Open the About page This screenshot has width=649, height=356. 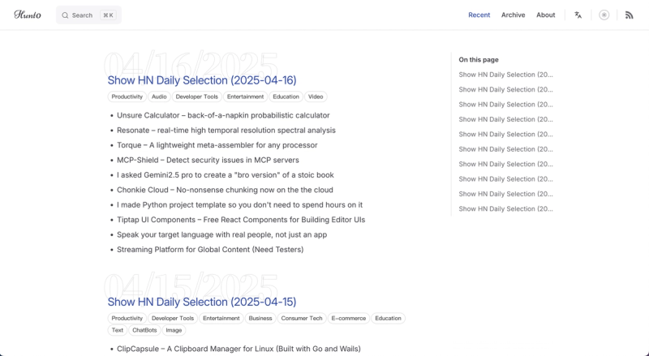545,15
